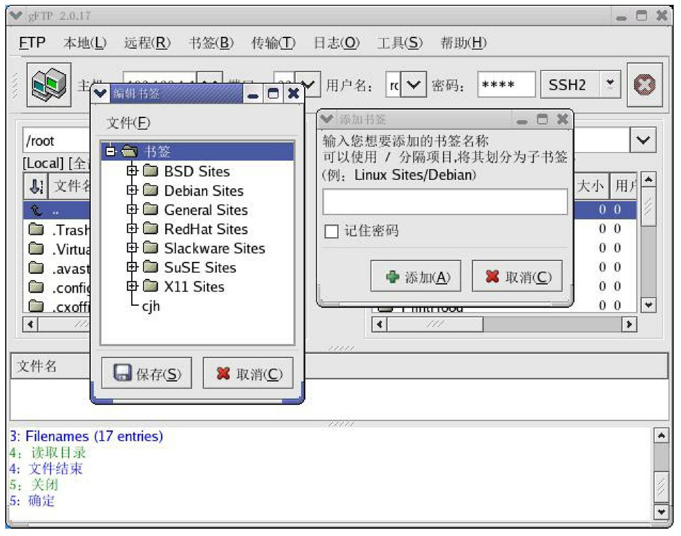This screenshot has width=681, height=536.
Task: Open the 远程(R) menu
Action: [148, 43]
